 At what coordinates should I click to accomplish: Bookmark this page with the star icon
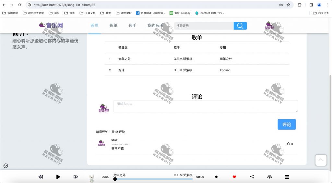(x=288, y=5)
